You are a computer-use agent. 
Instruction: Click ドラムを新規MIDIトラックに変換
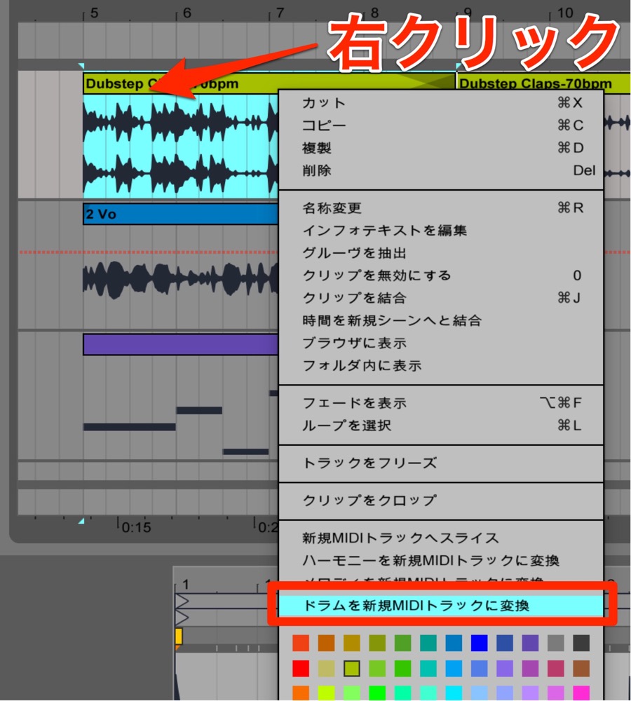point(441,606)
